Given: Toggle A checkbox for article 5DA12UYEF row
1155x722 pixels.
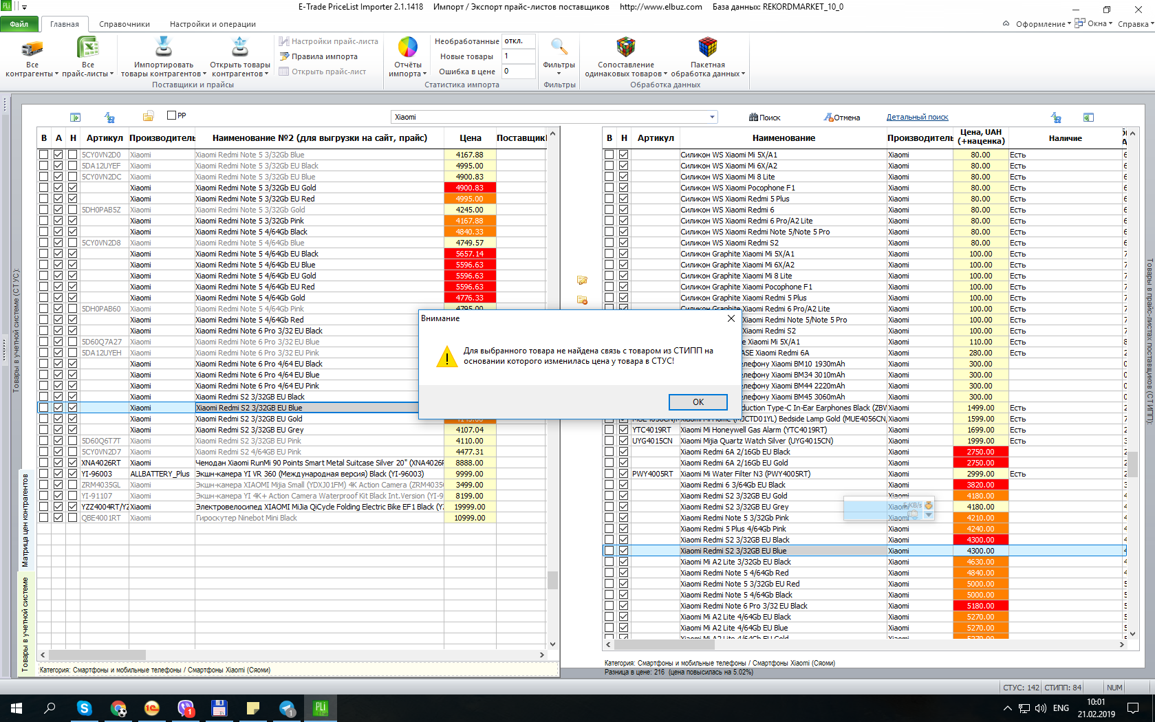Looking at the screenshot, I should click(58, 166).
